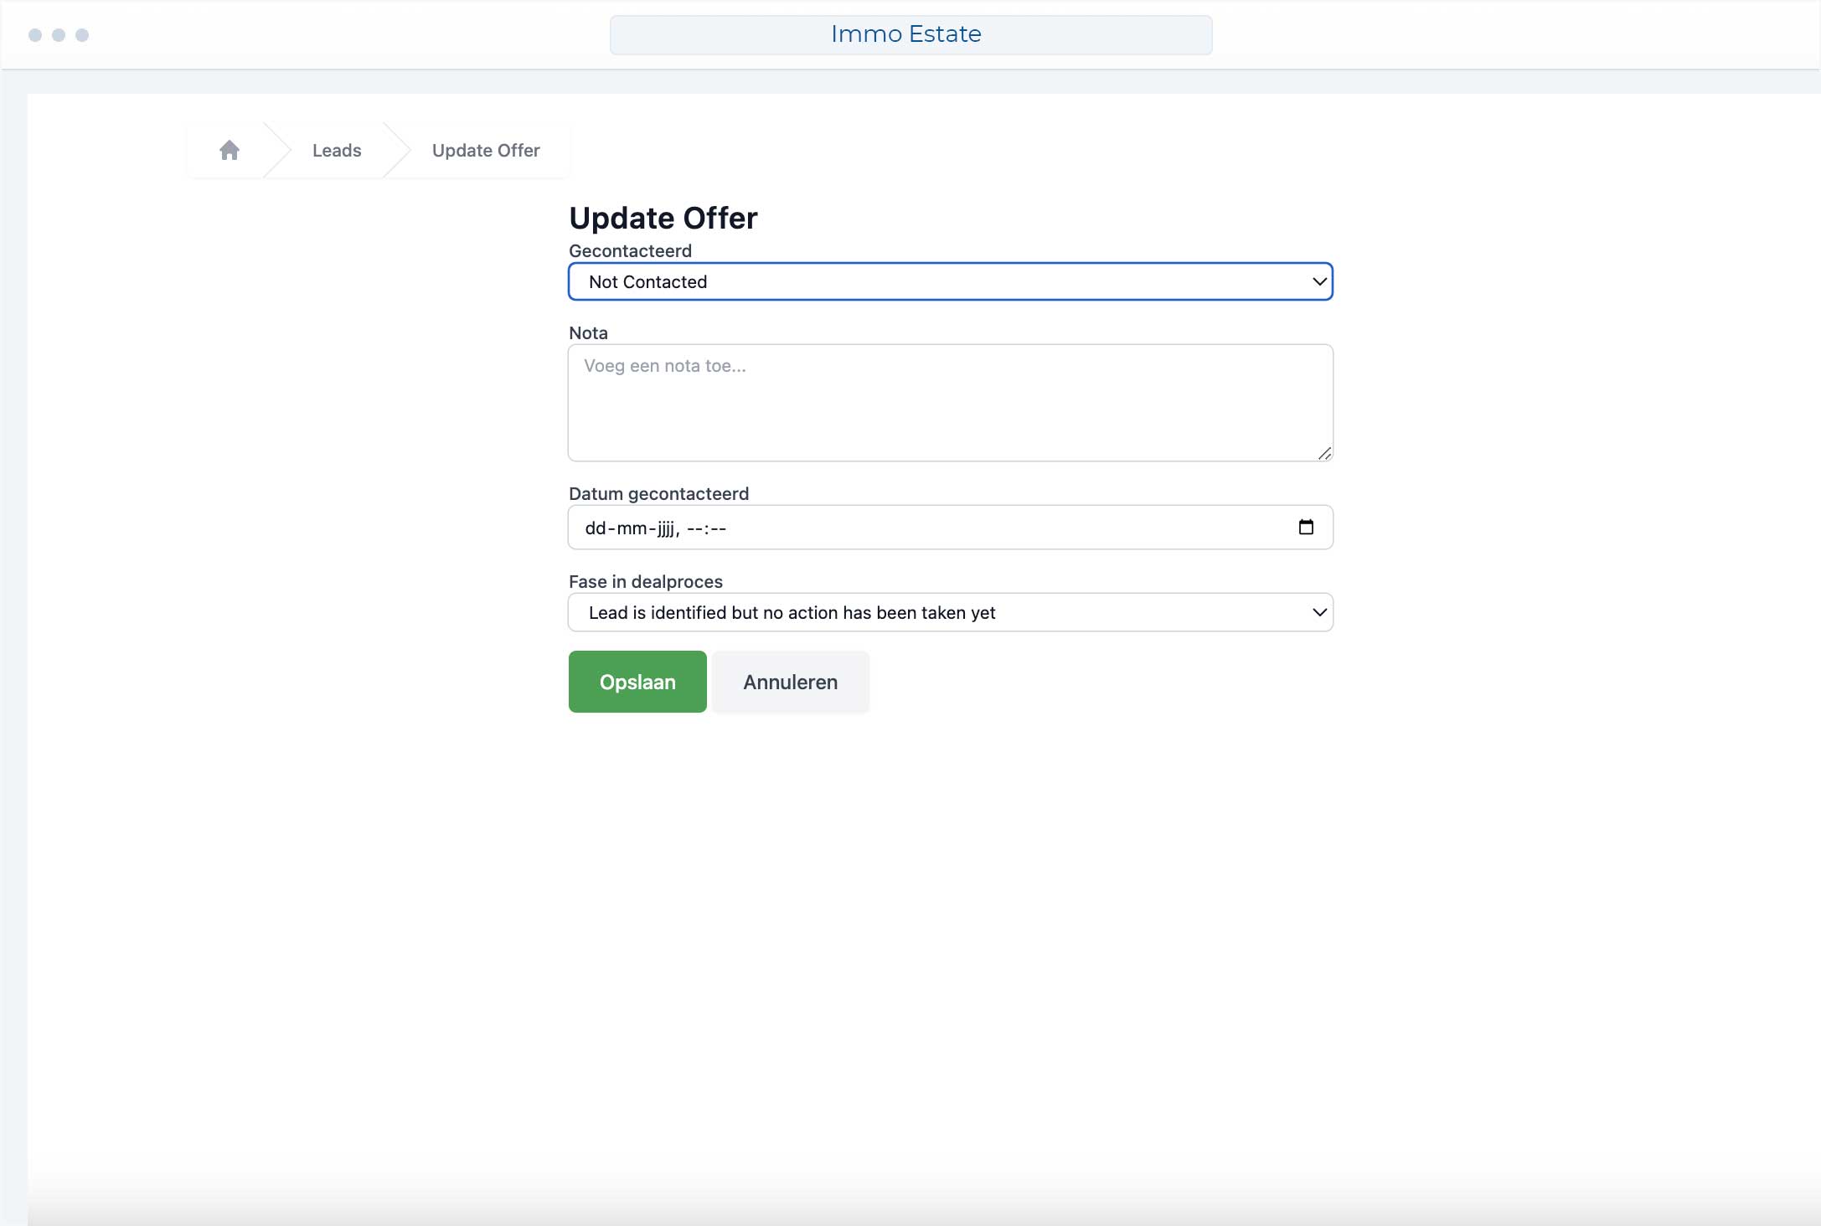Click the third window dot at top-left
Screen dimensions: 1821x1226
(82, 35)
